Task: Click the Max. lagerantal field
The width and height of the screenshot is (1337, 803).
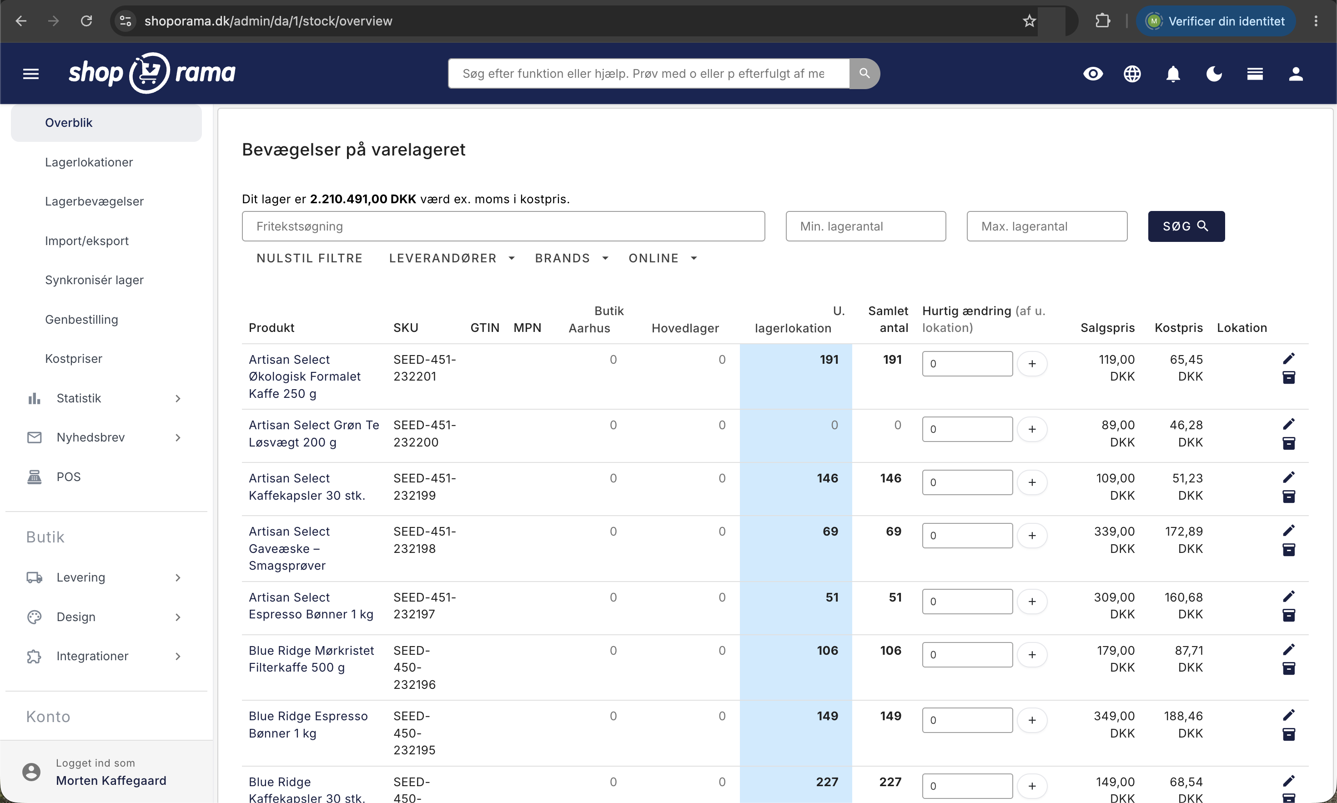Action: pyautogui.click(x=1047, y=226)
